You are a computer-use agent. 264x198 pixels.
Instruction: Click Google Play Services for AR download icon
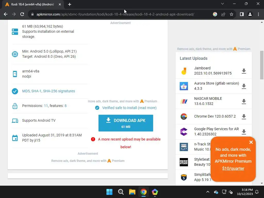coord(244,132)
